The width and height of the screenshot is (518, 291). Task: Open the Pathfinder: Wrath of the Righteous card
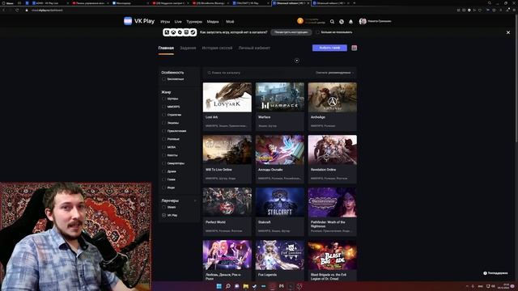click(333, 212)
